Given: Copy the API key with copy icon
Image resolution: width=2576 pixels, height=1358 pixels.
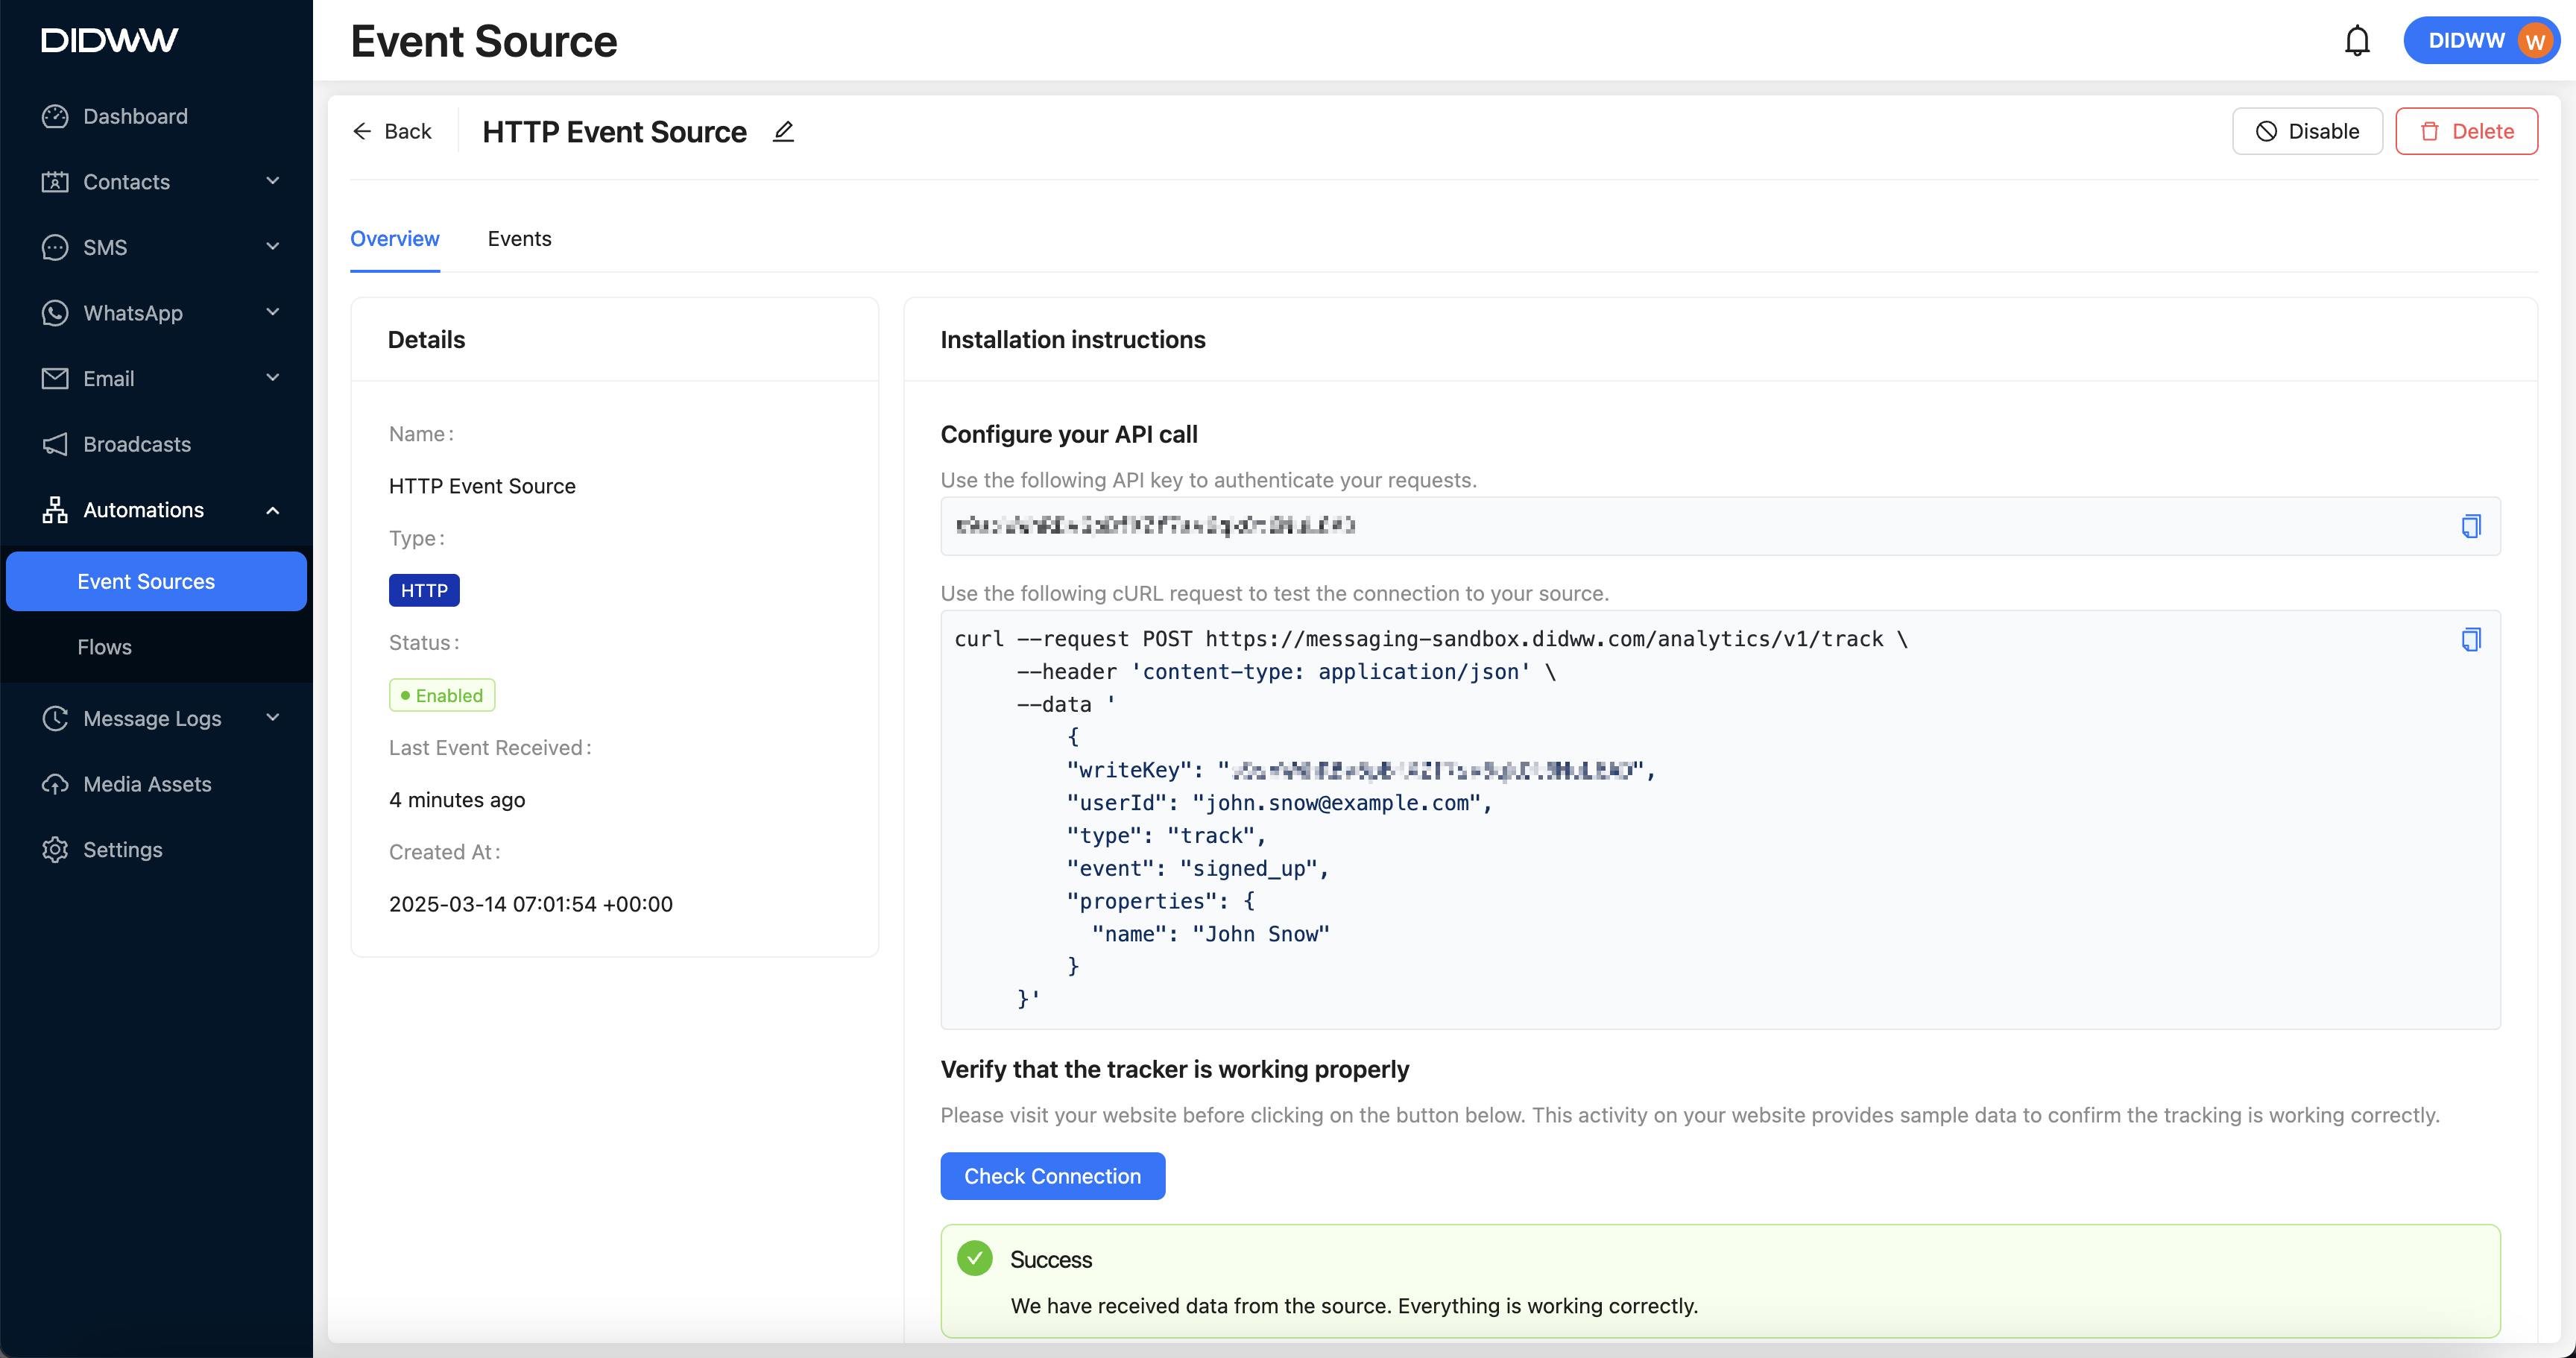Looking at the screenshot, I should coord(2470,526).
